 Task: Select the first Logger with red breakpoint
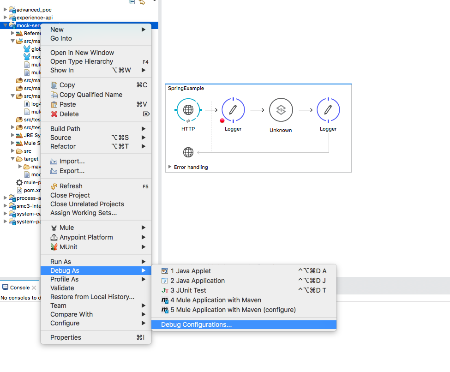coord(233,110)
